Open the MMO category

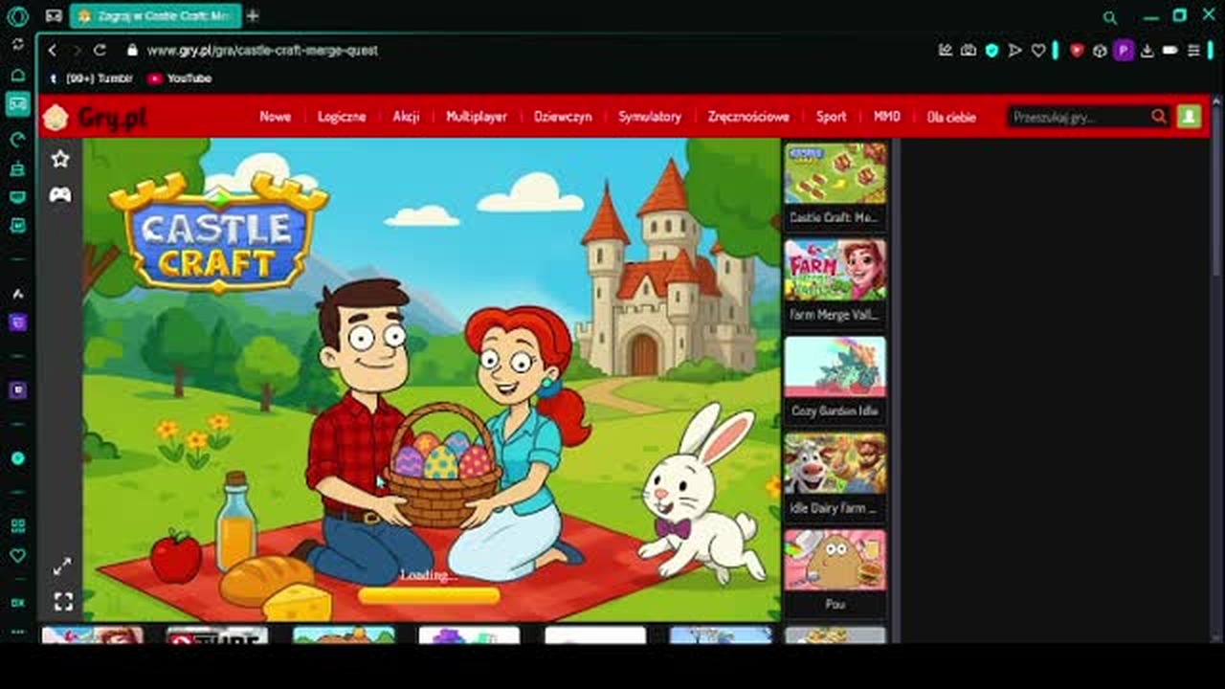[887, 117]
